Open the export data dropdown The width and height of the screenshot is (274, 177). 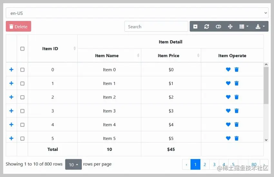pyautogui.click(x=260, y=26)
